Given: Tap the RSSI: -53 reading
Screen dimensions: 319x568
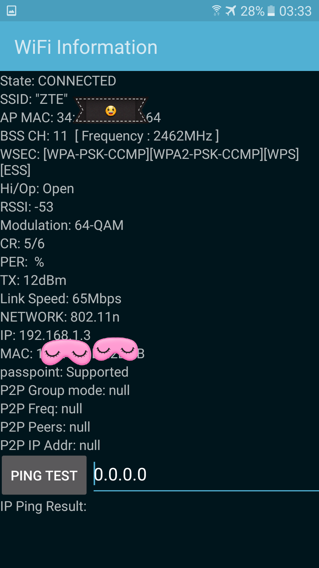Looking at the screenshot, I should tap(27, 207).
